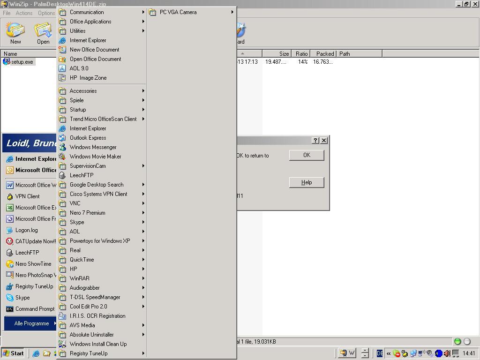
Task: Launch Nero PhotoSnap Viewer
Action: pos(30,275)
